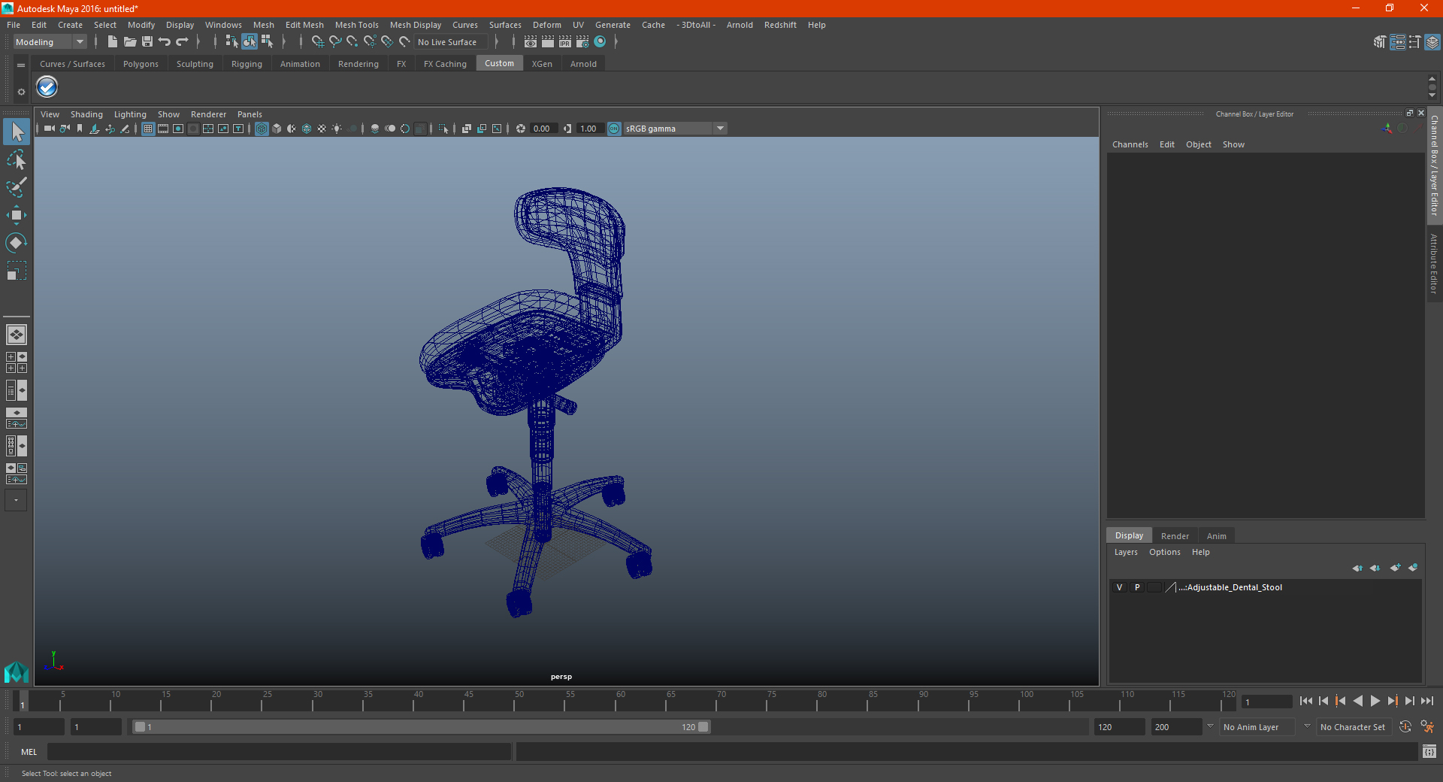Switch to single perspective view layout

pyautogui.click(x=17, y=335)
